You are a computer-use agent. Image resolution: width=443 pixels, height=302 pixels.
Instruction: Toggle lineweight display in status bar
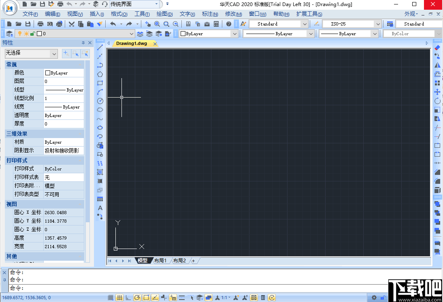[x=182, y=298]
